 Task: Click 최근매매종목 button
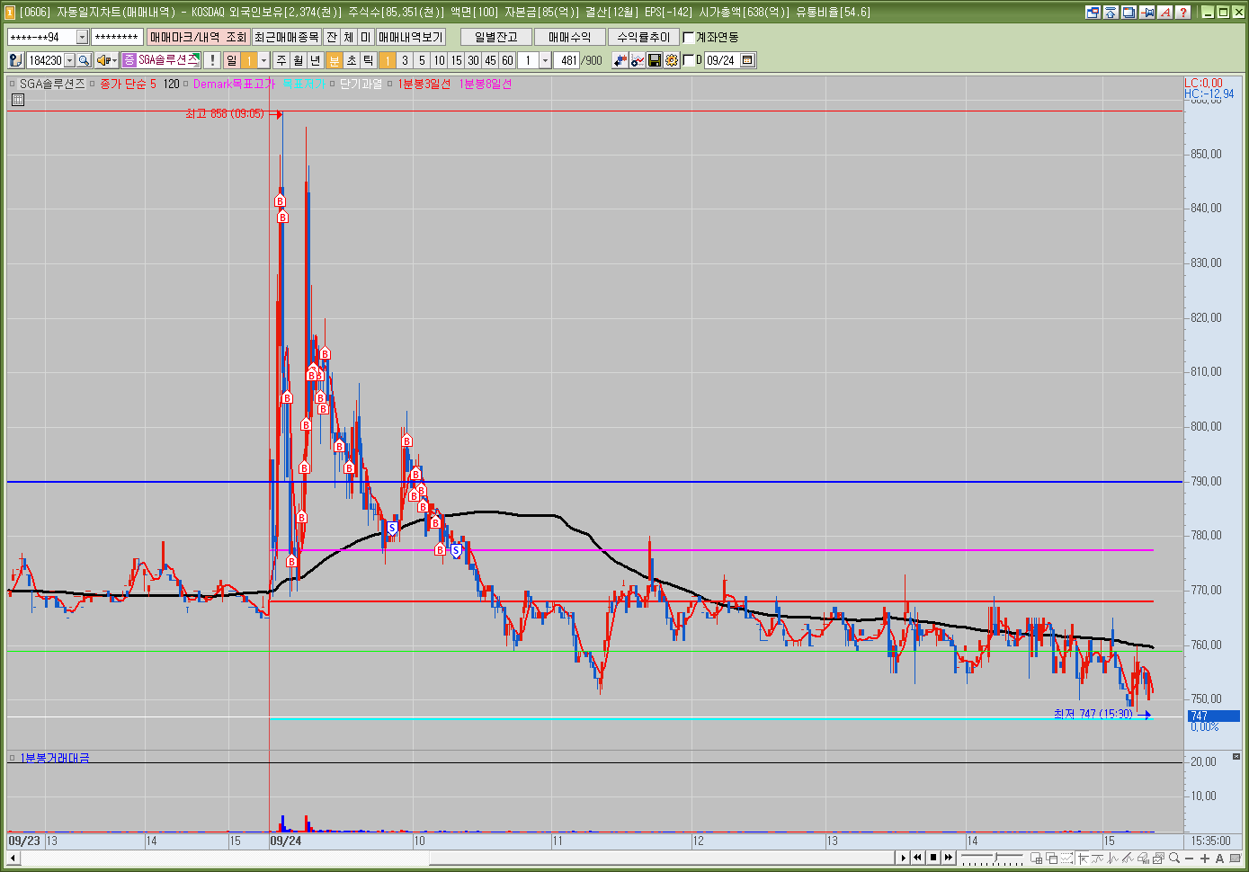coord(286,37)
